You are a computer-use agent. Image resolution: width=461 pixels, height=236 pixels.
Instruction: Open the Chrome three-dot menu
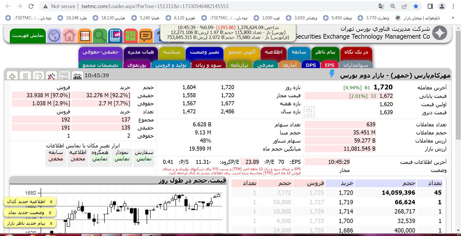click(x=453, y=6)
